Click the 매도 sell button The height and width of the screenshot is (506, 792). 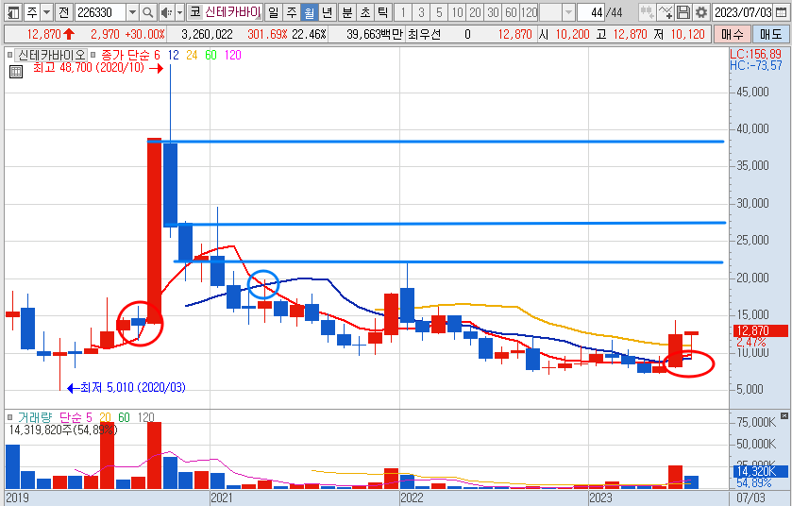pos(770,34)
